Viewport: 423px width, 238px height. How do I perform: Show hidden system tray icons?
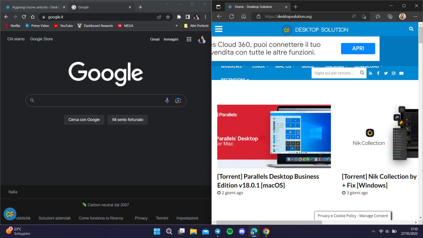[x=373, y=231]
